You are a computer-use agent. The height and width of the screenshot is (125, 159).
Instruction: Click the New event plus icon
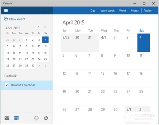pyautogui.click(x=6, y=19)
